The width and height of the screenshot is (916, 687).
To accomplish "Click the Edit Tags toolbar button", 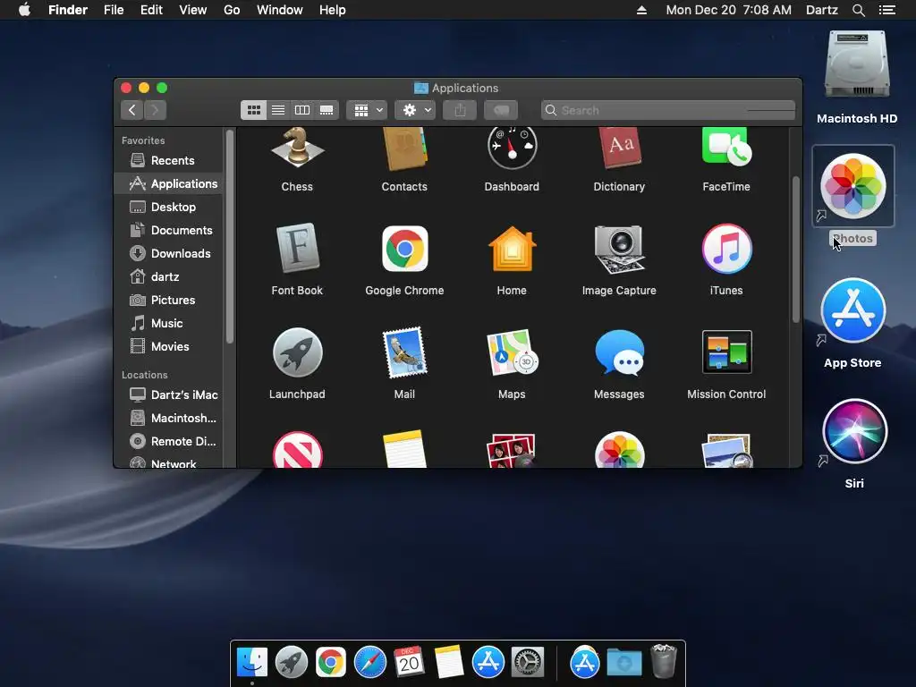I will [501, 110].
